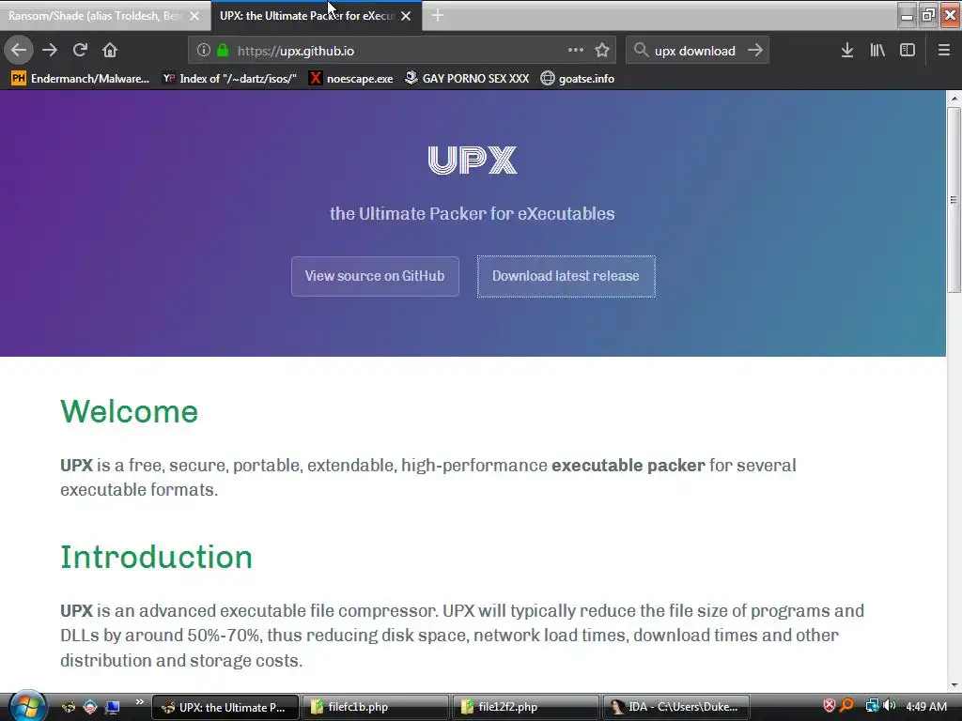Open the noescape.exe bookmark
The image size is (962, 721).
pos(351,79)
